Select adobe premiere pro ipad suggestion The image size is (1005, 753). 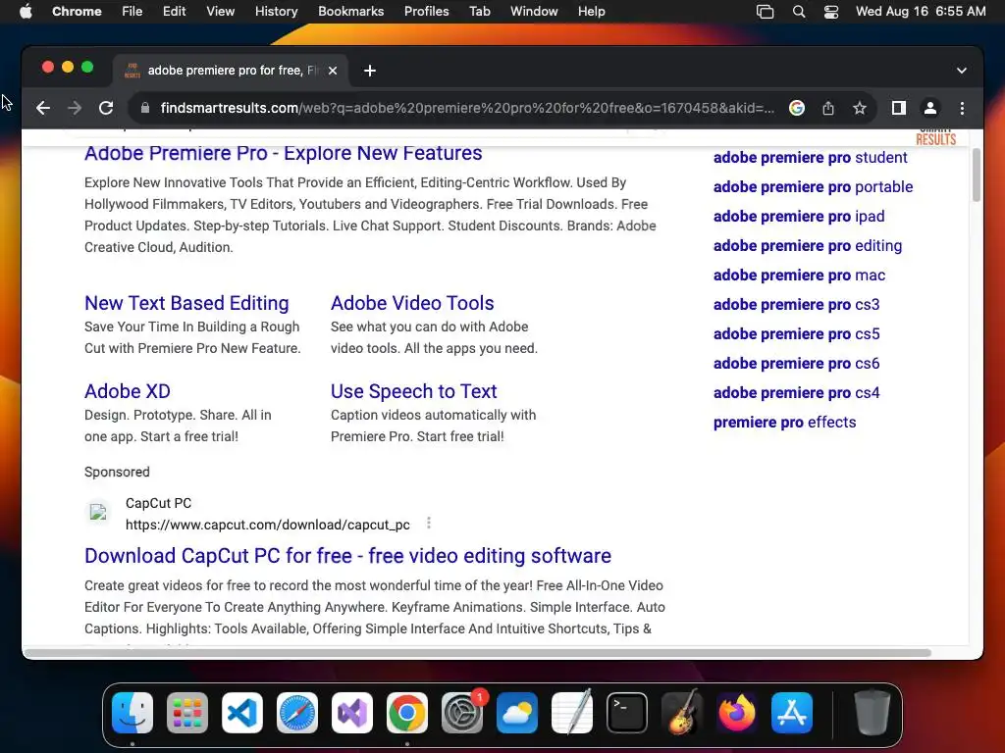pyautogui.click(x=799, y=217)
